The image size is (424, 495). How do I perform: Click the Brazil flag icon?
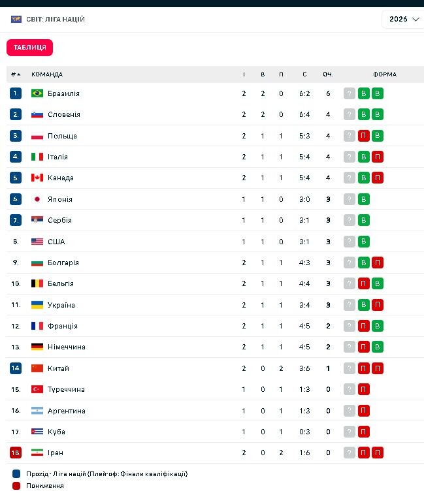(37, 93)
